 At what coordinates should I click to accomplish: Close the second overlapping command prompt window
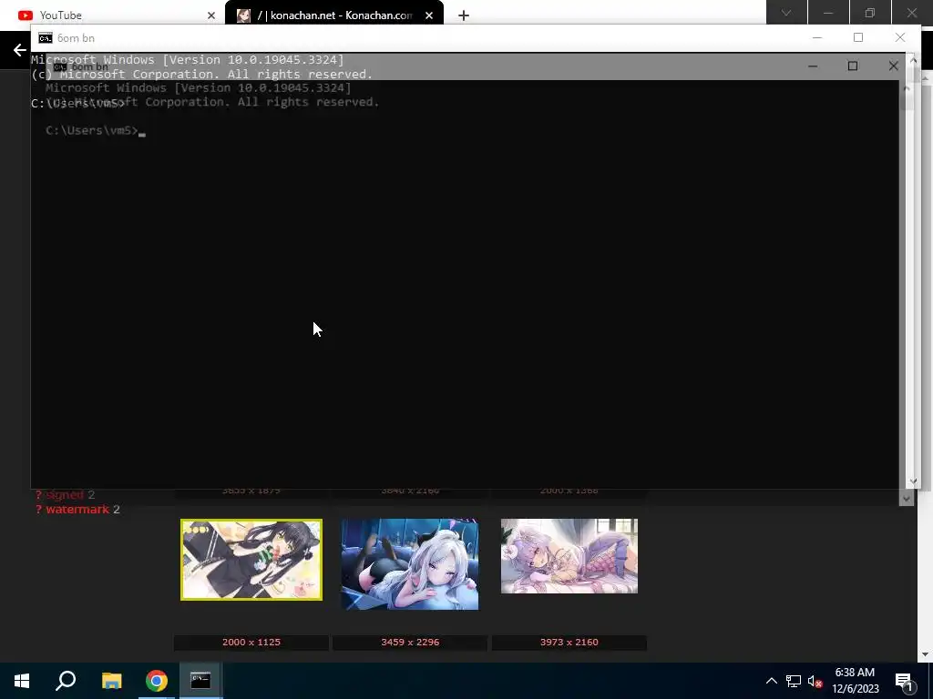coord(893,66)
